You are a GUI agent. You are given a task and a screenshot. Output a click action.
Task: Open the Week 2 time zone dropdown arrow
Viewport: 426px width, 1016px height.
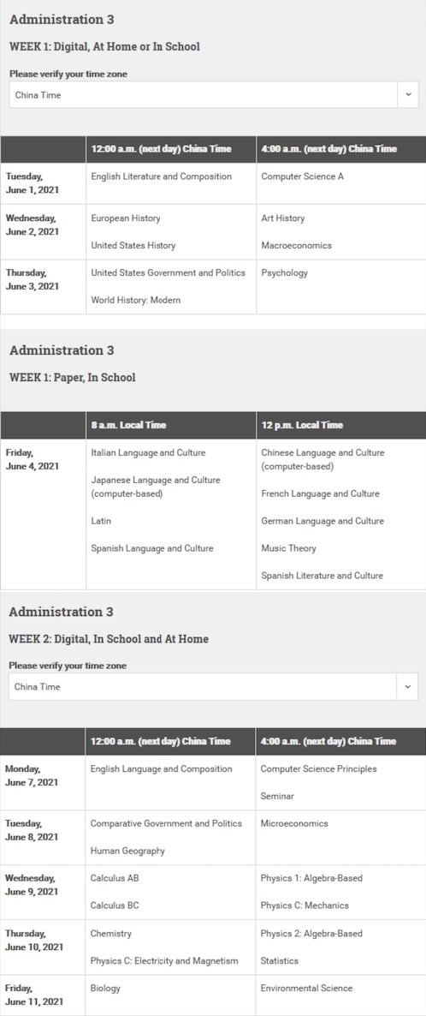tap(407, 687)
